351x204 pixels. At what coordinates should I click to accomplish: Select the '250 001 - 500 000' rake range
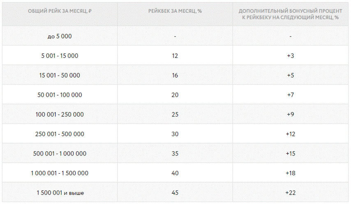tap(60, 134)
